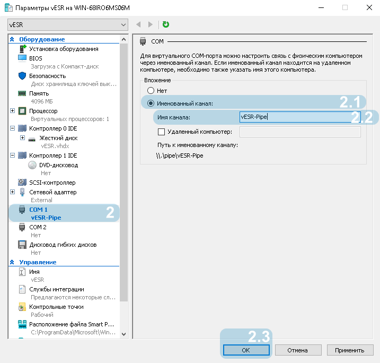Select the Установка оборудования tree item
Image resolution: width=380 pixels, height=363 pixels.
pos(64,49)
